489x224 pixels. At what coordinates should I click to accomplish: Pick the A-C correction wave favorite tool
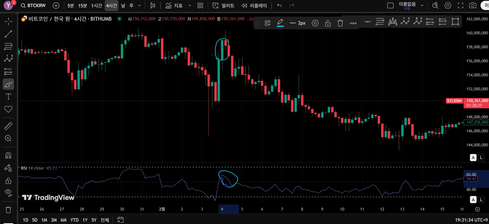(x=418, y=22)
